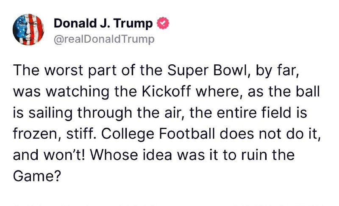Visit the @realDonaldTrump handle link
This screenshot has width=339, height=206.
tap(104, 39)
